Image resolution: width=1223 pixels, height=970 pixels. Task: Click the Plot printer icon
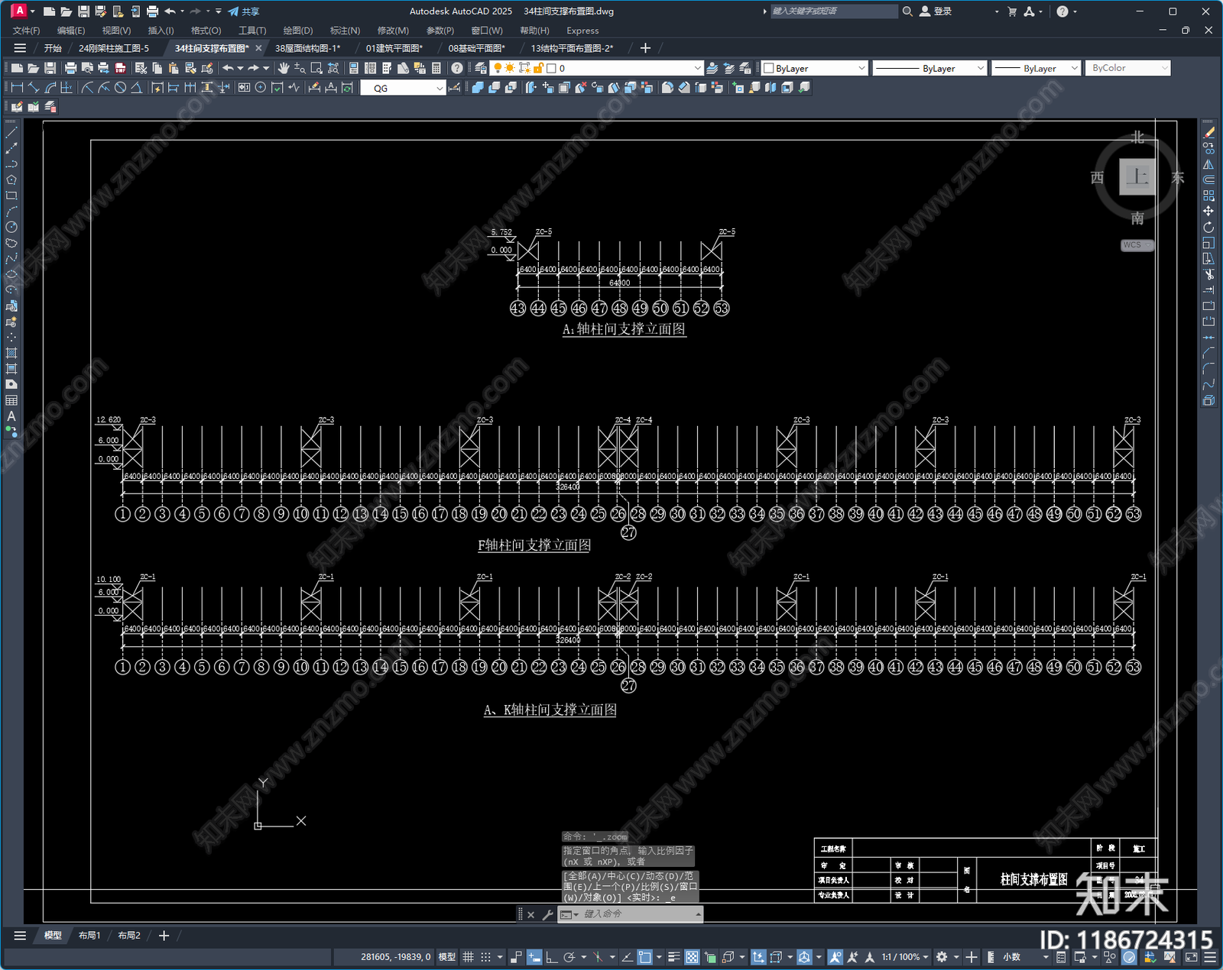71,68
